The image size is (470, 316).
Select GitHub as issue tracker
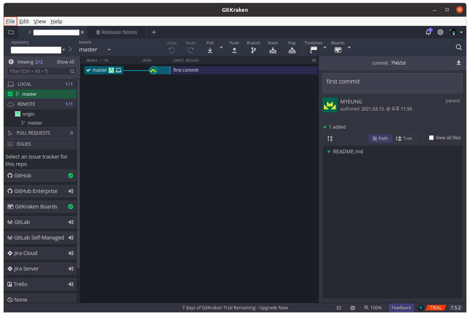coord(40,176)
